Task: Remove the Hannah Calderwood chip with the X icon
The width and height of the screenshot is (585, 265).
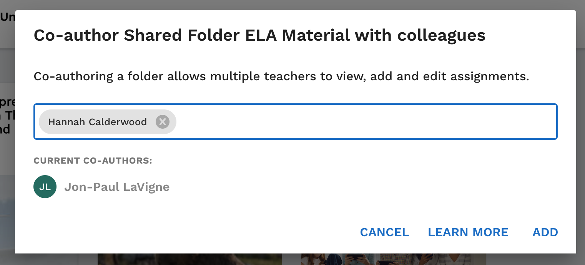Action: (x=163, y=122)
